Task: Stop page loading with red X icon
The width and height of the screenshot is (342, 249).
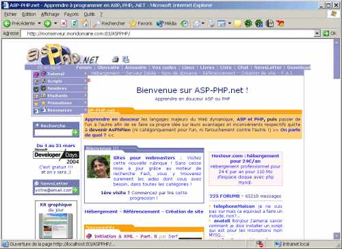Action: 64,23
